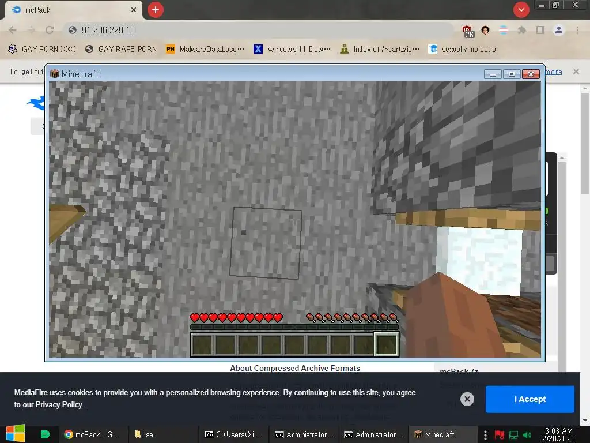Open the network tray icon
Screen dimensions: 590x443
513,435
